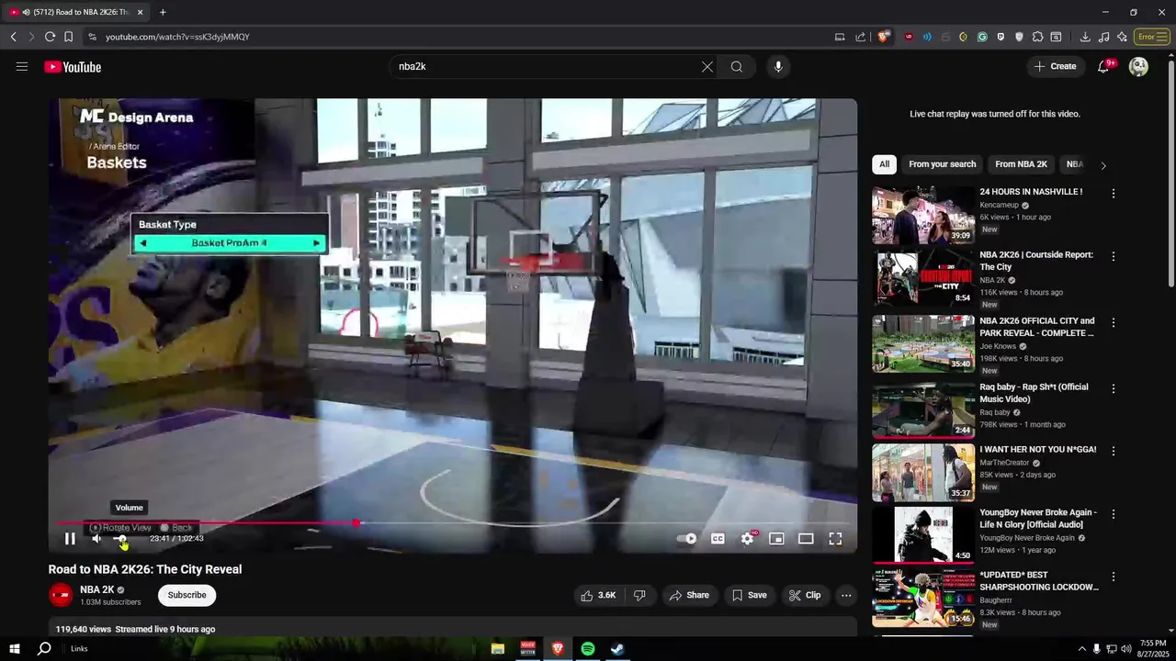This screenshot has height=661, width=1176.
Task: Click the share page icon in address bar
Action: (x=860, y=37)
